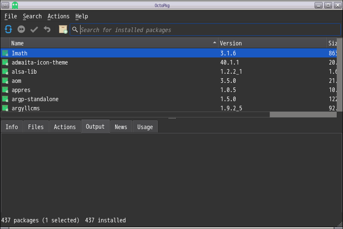Select the argp-standalone package

tap(169, 99)
